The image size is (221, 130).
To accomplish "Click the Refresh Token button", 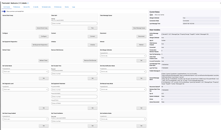I will tap(44, 60).
